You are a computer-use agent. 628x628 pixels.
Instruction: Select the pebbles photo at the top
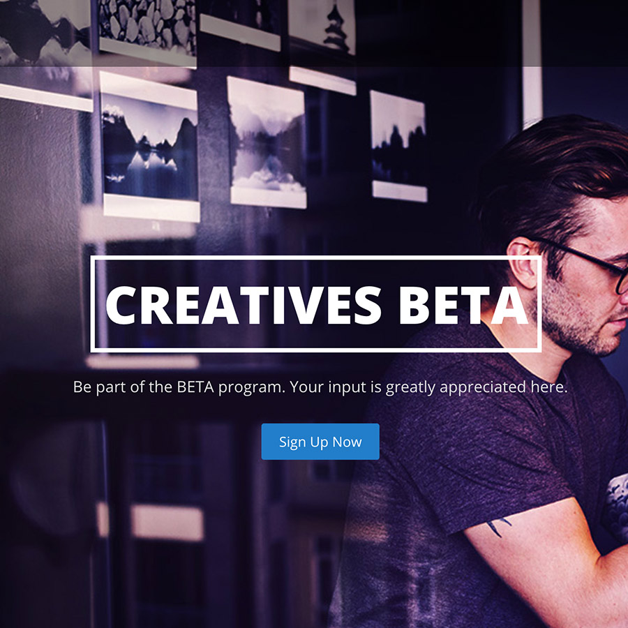147,30
